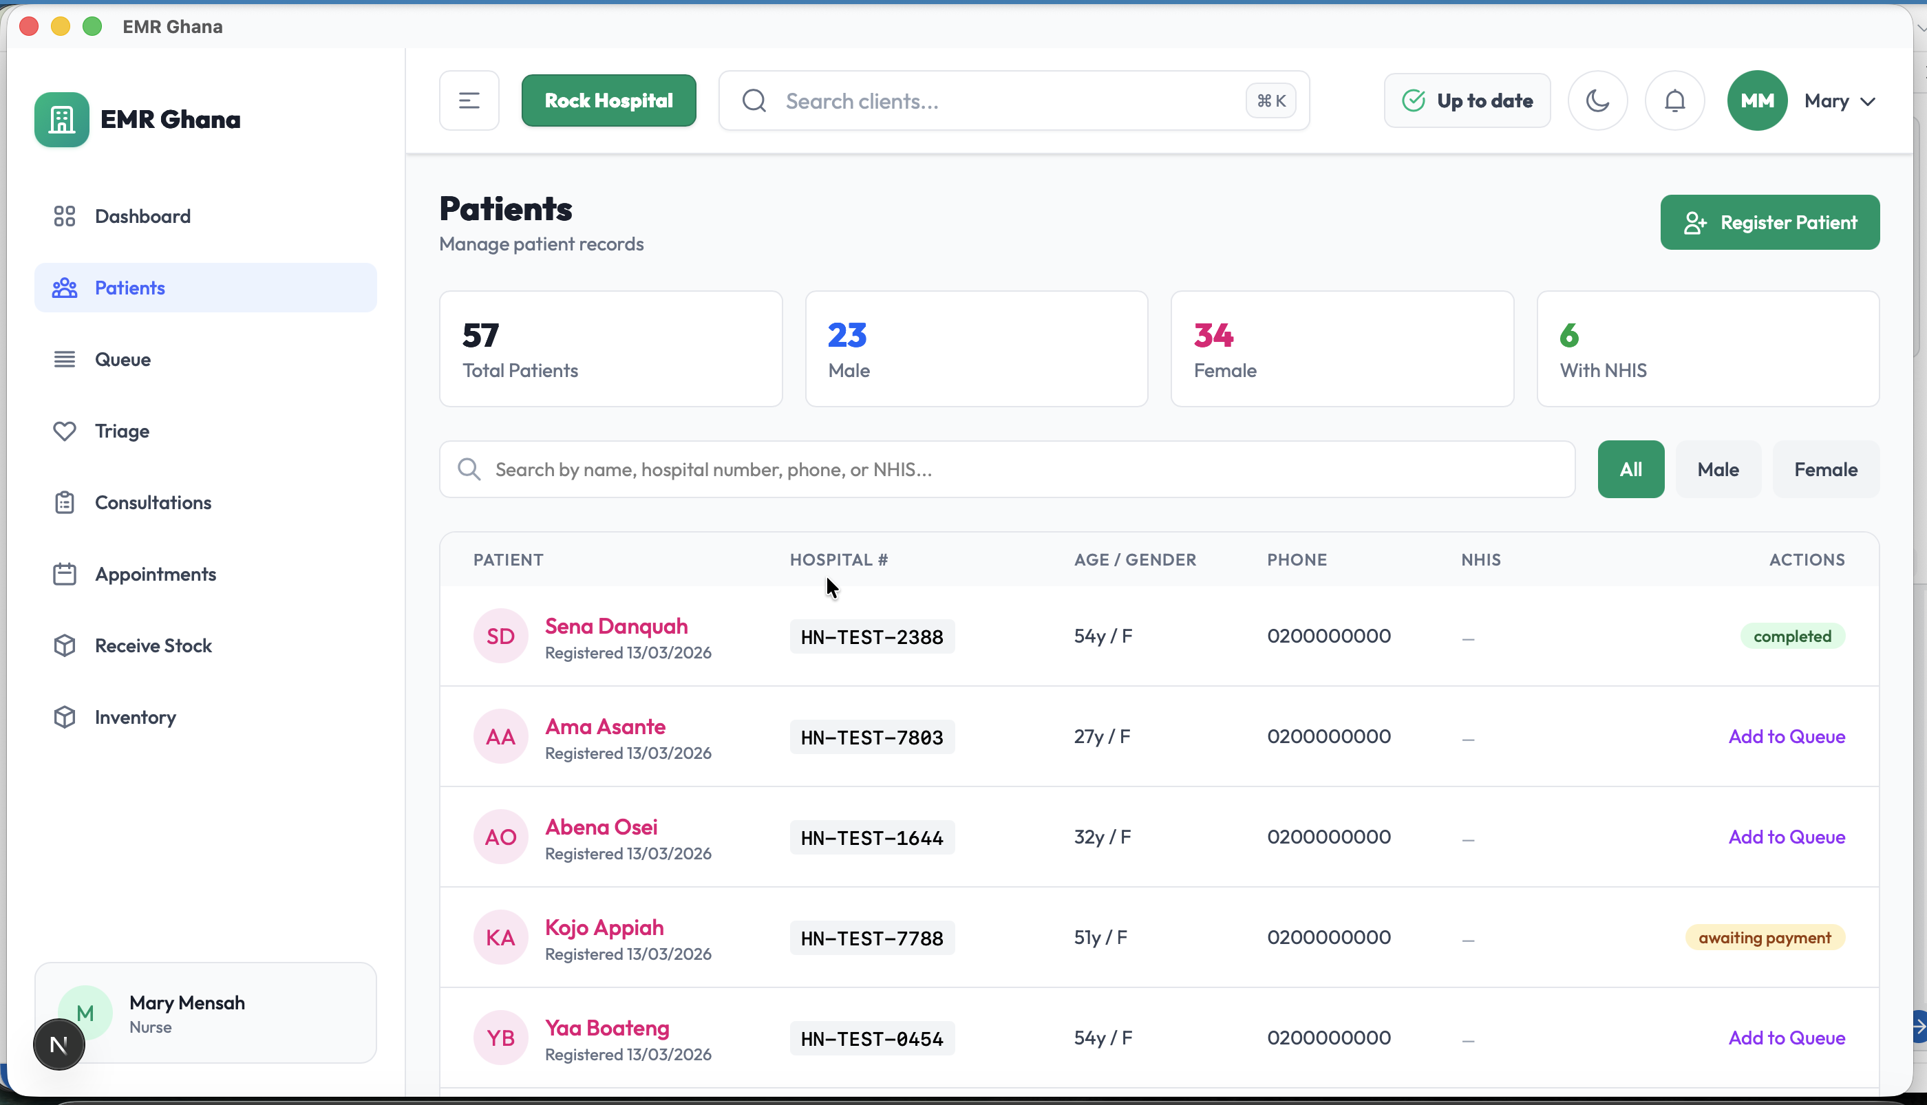Screen dimensions: 1927x1105
Task: Switch to Consultations section
Action: (153, 502)
